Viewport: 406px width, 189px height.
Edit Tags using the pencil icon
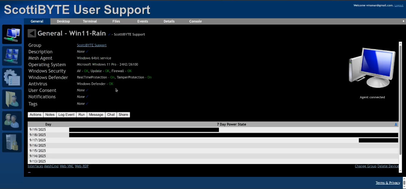point(87,104)
